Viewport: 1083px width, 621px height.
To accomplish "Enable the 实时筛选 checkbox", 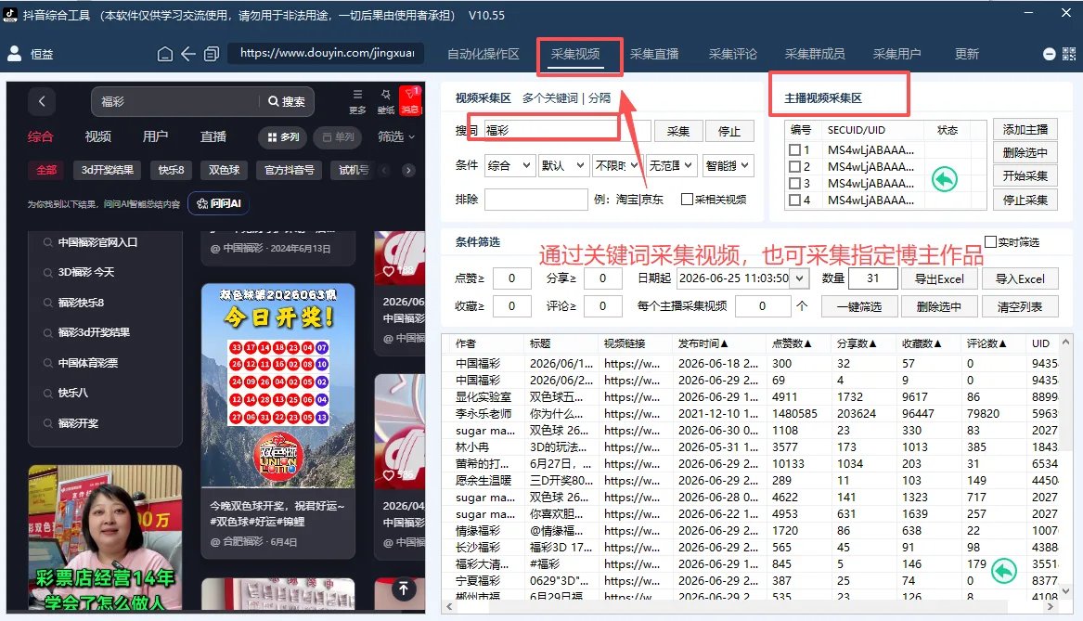I will pos(990,241).
